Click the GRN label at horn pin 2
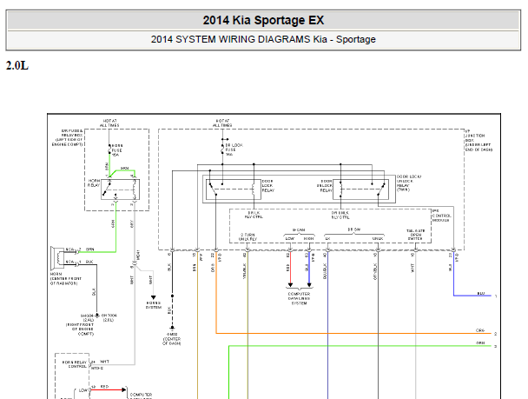 pos(90,249)
